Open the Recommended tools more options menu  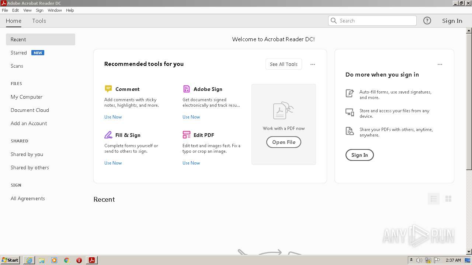tap(313, 64)
